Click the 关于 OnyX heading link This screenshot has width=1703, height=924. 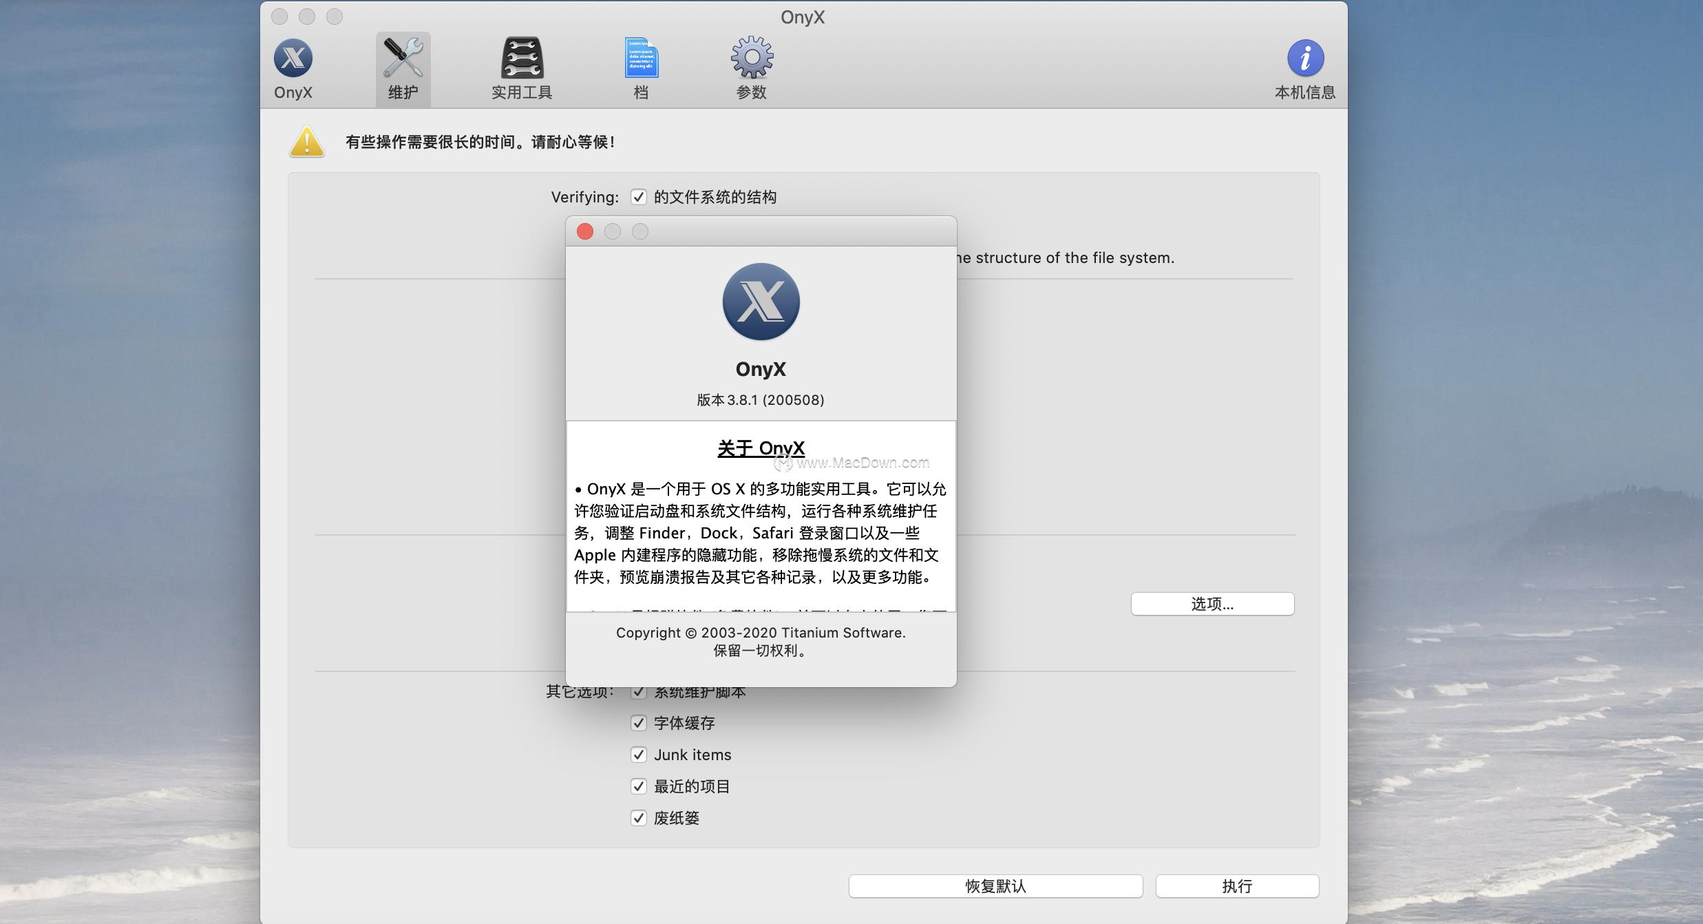click(x=761, y=448)
